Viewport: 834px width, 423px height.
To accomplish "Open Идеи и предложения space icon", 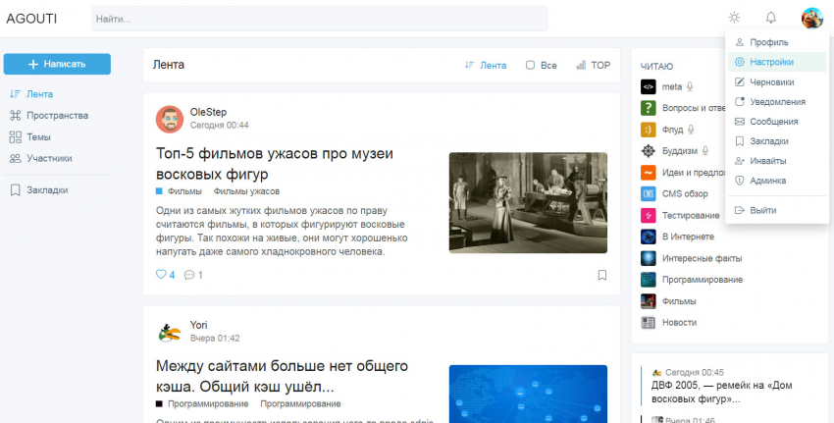I will pyautogui.click(x=648, y=173).
